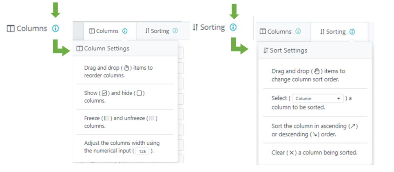
Task: Click info icon beside large Columns heading
Action: [56, 29]
